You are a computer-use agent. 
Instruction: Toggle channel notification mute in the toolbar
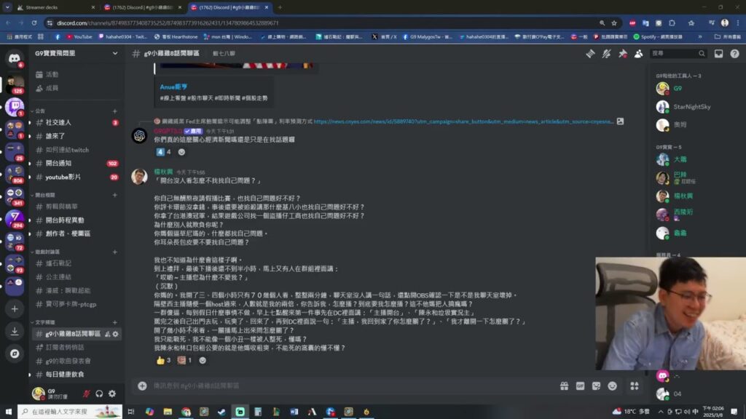point(606,53)
